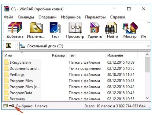
Task: Click the date 08.12.2015 10:42
Action: pos(121,87)
